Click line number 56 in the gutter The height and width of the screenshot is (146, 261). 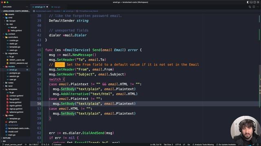point(39,104)
